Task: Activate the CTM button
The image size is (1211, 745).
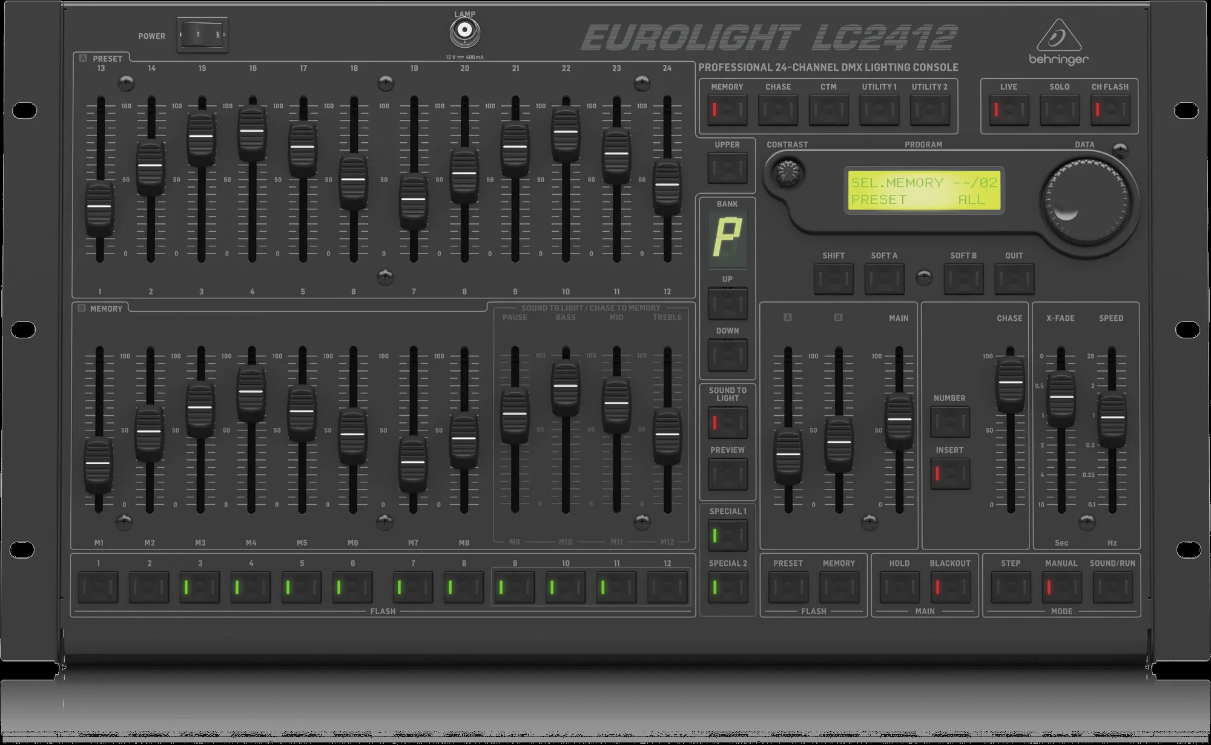Action: point(828,110)
